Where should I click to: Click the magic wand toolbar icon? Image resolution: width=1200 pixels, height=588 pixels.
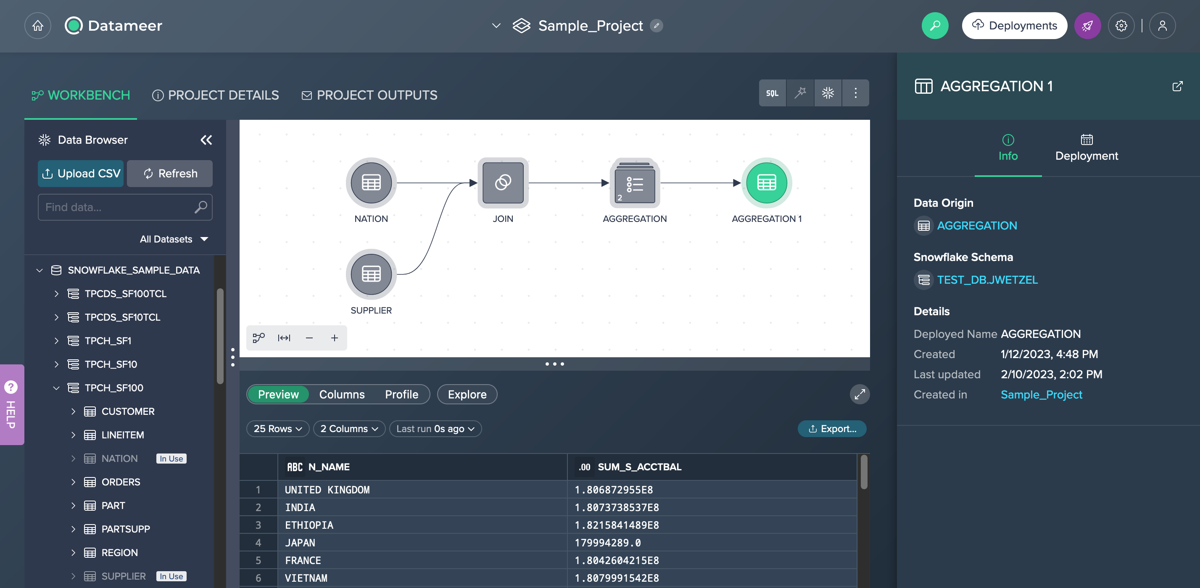point(800,93)
